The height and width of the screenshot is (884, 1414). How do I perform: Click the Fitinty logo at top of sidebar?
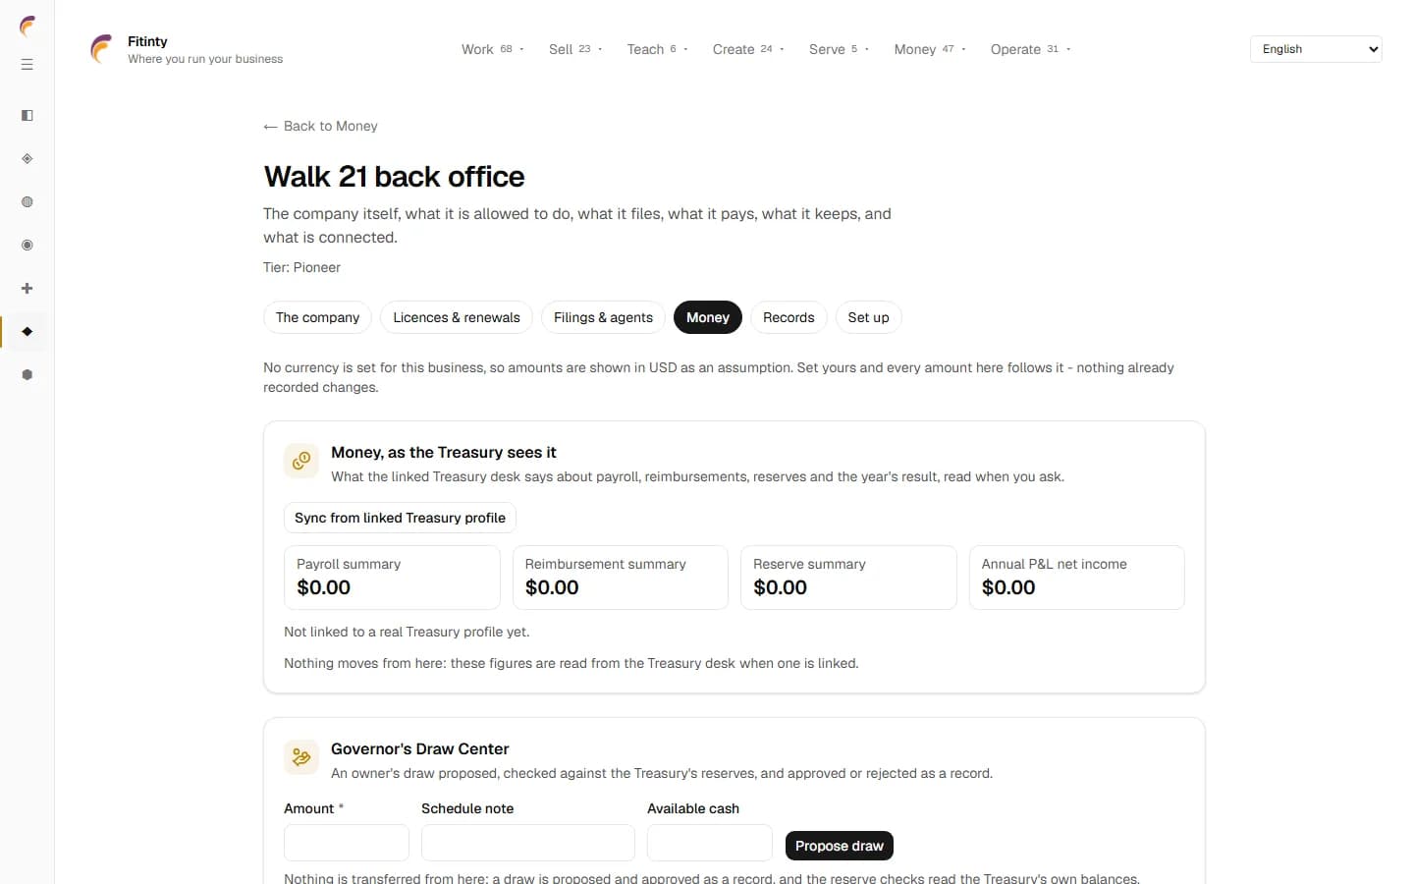(27, 26)
